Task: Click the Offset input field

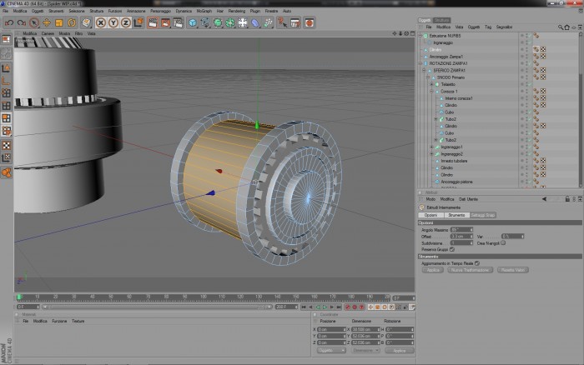Action: [461, 237]
